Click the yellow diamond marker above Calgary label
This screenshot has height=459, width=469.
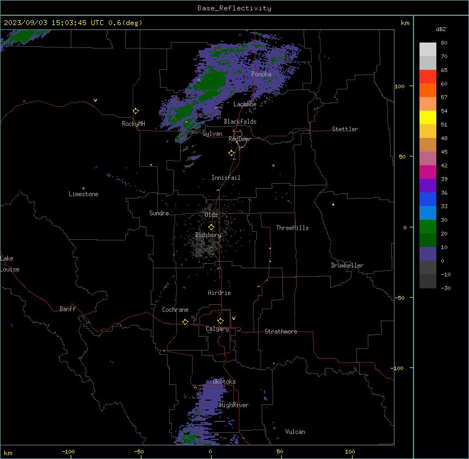point(220,321)
